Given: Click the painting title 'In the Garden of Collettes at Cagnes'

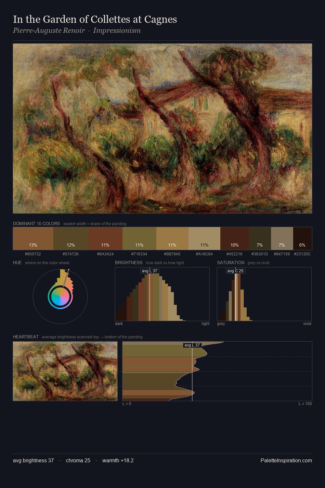Looking at the screenshot, I should 95,20.
